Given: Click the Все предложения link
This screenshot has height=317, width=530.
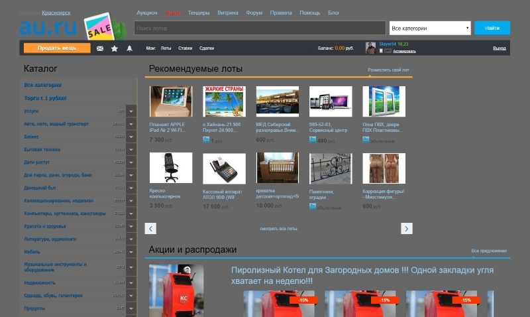Looking at the screenshot, I should 489,251.
